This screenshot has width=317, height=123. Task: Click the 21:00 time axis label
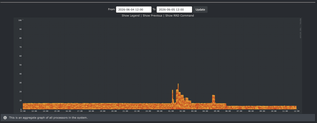(125, 111)
